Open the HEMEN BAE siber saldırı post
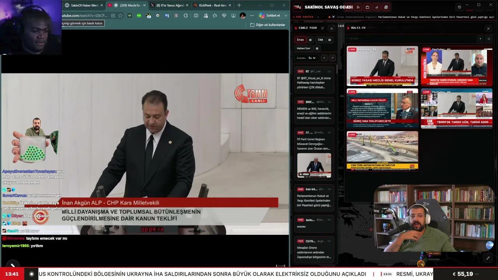 (x=314, y=110)
